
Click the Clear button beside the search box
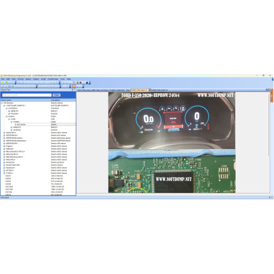pos(56,95)
